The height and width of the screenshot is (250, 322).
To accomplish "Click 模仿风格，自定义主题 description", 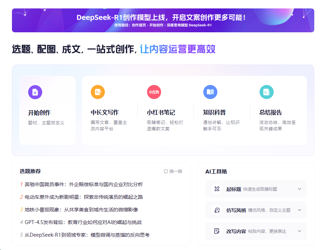I will (269, 210).
